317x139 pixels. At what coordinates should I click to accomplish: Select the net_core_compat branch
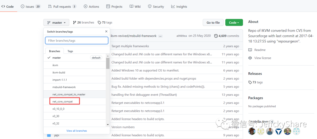(x=75, y=102)
